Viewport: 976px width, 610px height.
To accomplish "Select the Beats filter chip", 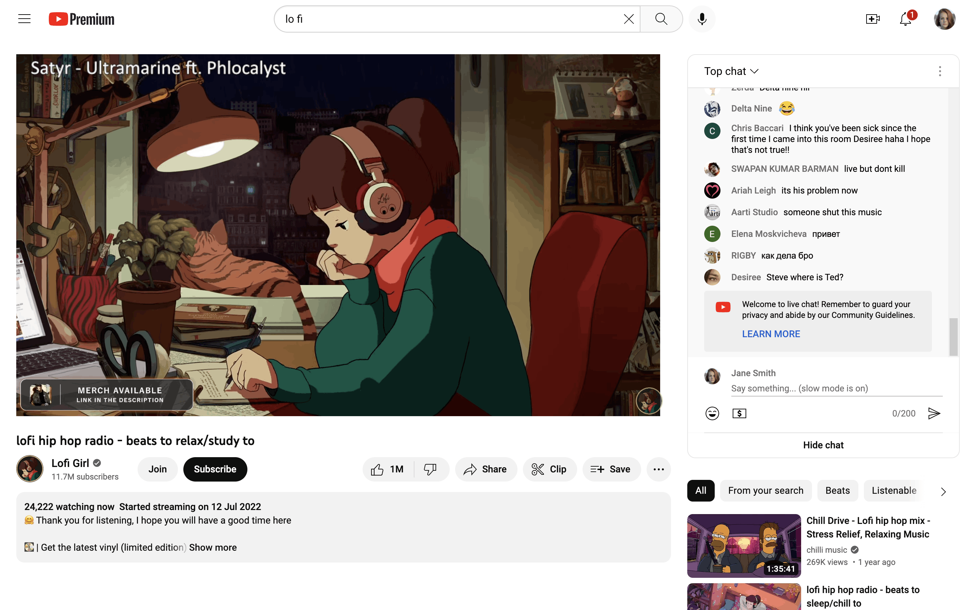I will coord(837,491).
